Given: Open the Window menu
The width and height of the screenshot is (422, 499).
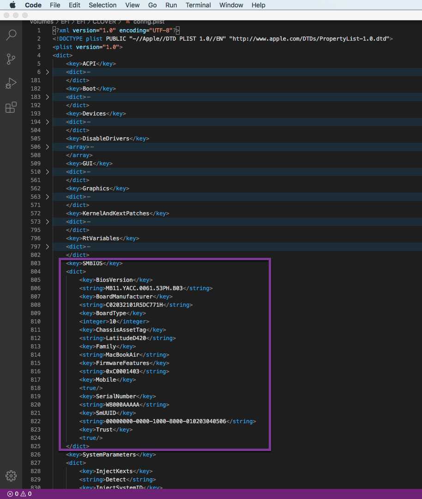Looking at the screenshot, I should (231, 5).
